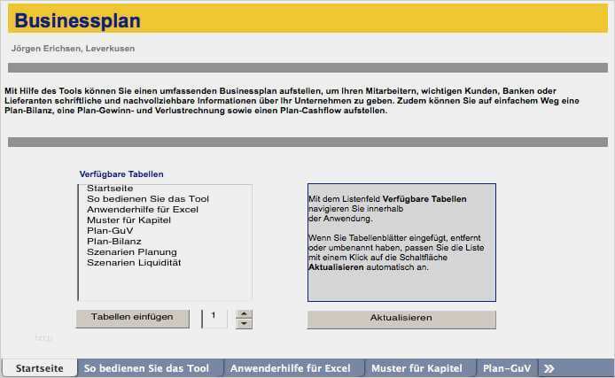Image resolution: width=615 pixels, height=378 pixels.
Task: Open the Plan-GuV sheet tab
Action: (507, 368)
